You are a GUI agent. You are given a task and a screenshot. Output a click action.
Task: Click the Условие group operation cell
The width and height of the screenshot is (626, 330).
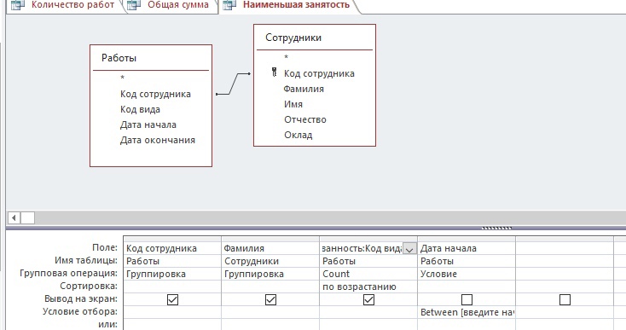[467, 274]
